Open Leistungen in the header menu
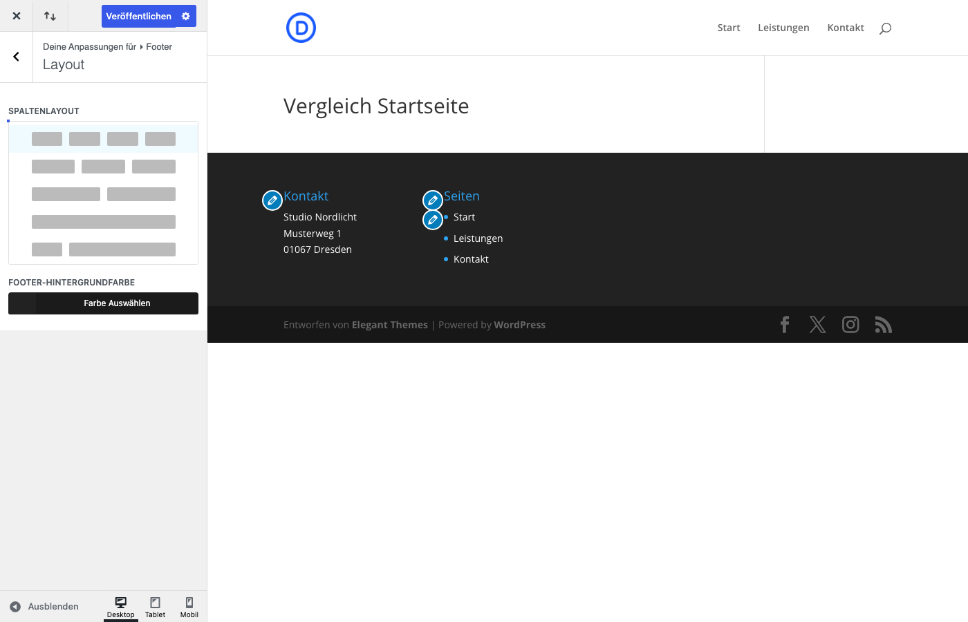 pyautogui.click(x=783, y=28)
